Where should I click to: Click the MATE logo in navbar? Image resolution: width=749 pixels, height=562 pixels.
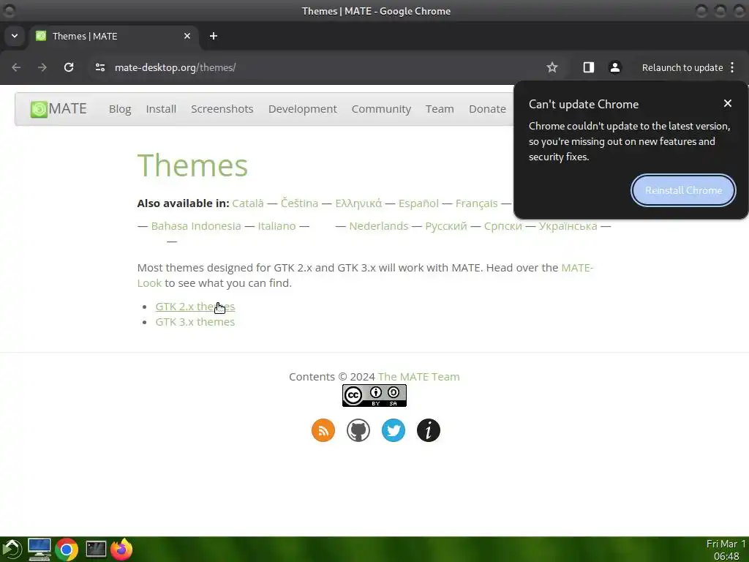pos(59,109)
